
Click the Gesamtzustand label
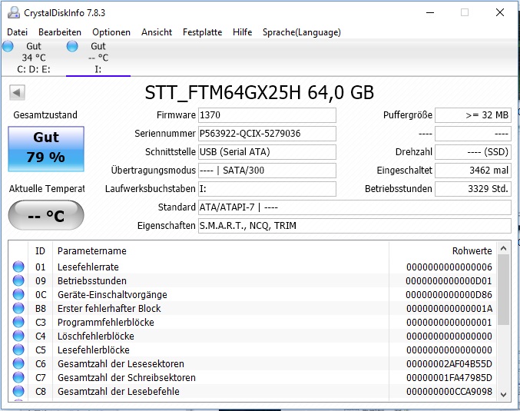45,115
